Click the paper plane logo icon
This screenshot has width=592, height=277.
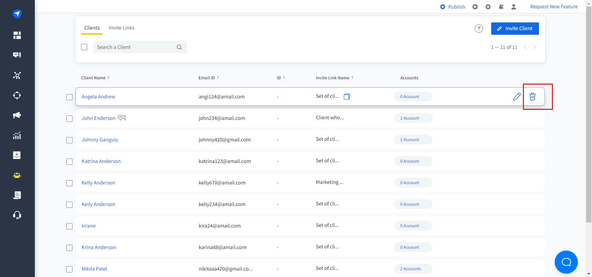(x=17, y=14)
